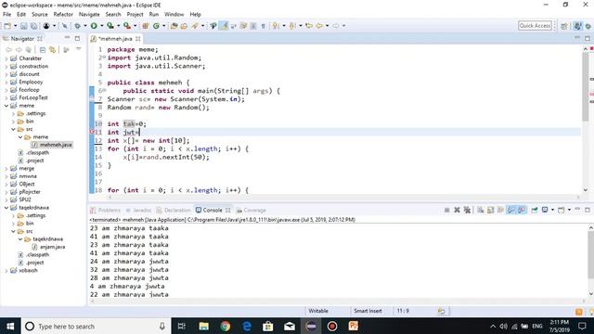Click the External Tools run icon
This screenshot has width=594, height=334.
127,26
